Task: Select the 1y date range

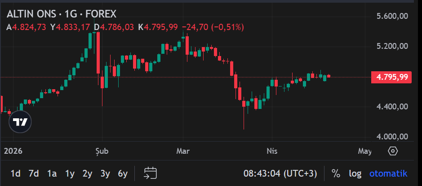Action: pos(70,173)
